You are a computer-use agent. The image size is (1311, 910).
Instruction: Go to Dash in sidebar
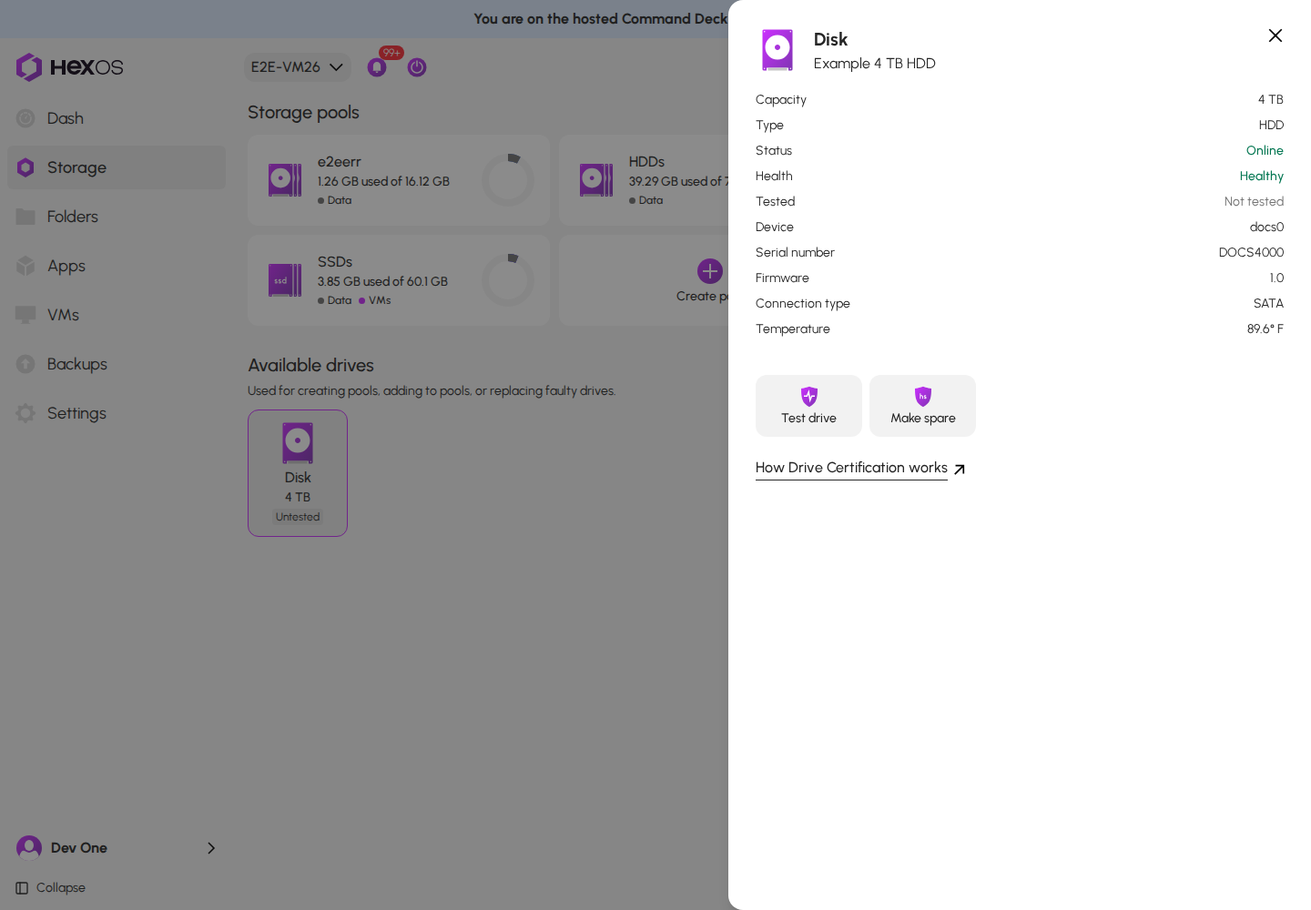(x=117, y=118)
